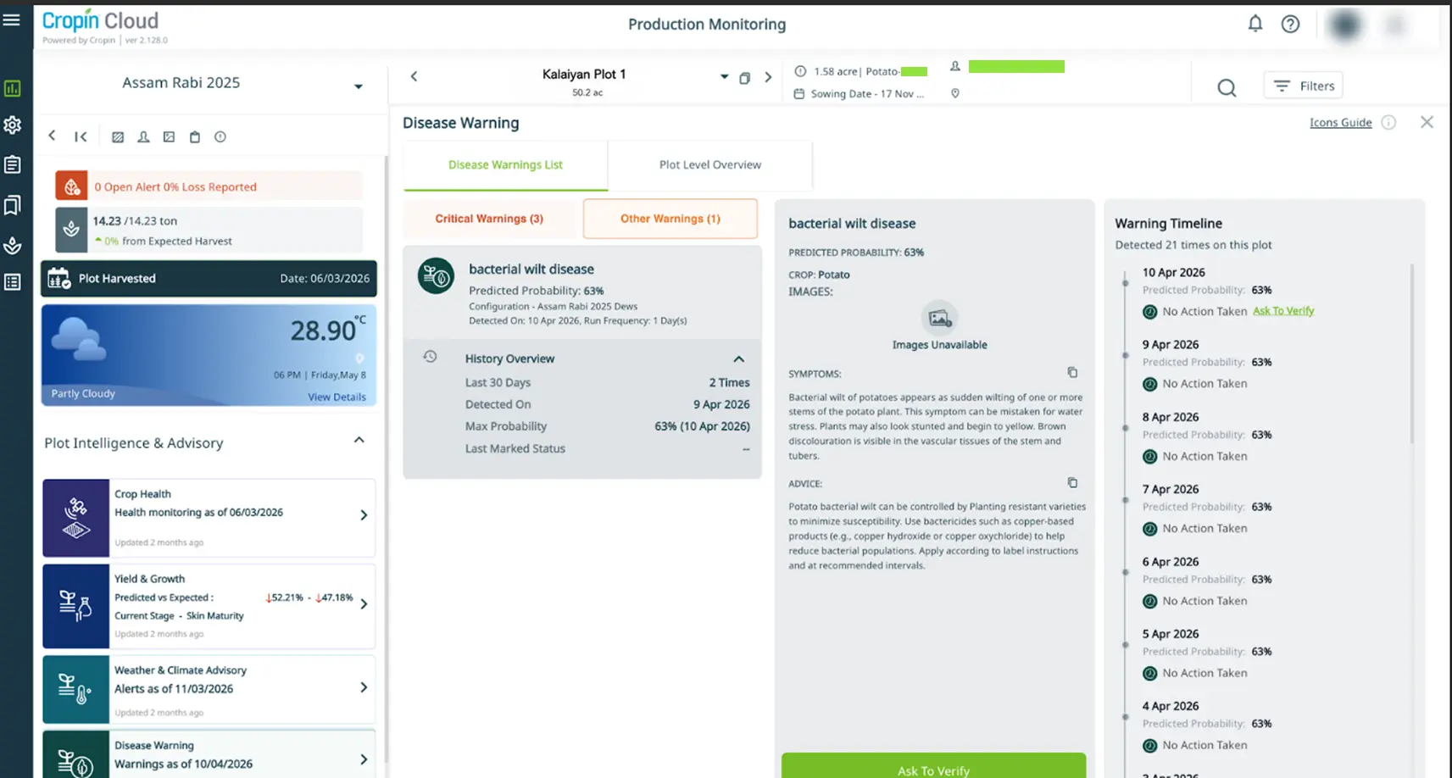The height and width of the screenshot is (778, 1452).
Task: Click the Warning Timeline scrollbar
Action: tap(1411, 353)
